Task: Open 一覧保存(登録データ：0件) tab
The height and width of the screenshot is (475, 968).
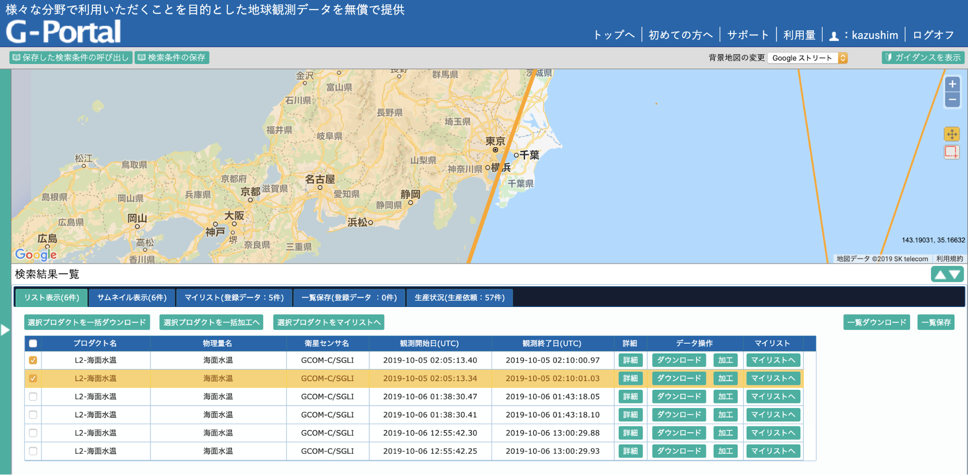Action: (349, 297)
